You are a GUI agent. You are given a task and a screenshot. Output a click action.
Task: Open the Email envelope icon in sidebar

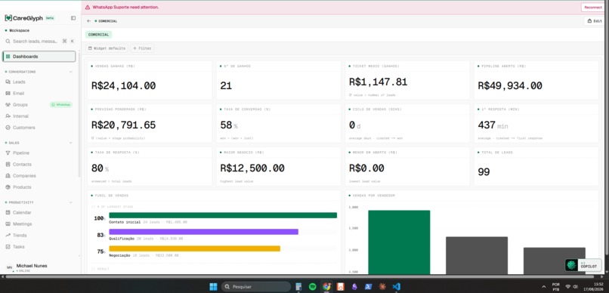pyautogui.click(x=8, y=93)
